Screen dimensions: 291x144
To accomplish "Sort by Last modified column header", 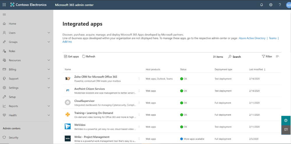I will [x=257, y=69].
